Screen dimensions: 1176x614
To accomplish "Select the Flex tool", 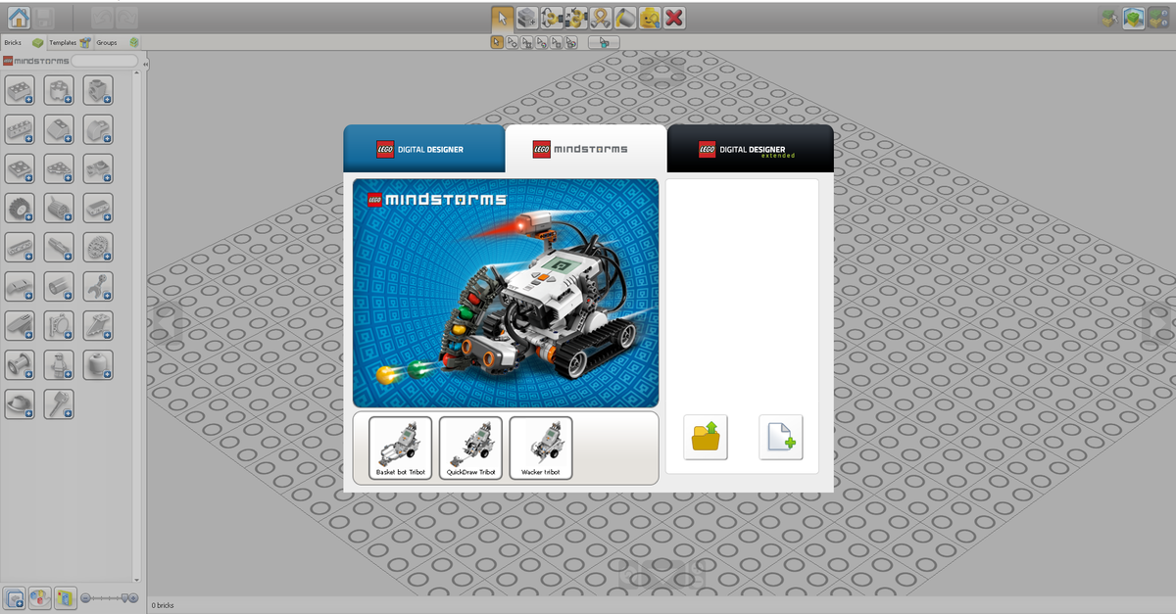I will pos(601,17).
